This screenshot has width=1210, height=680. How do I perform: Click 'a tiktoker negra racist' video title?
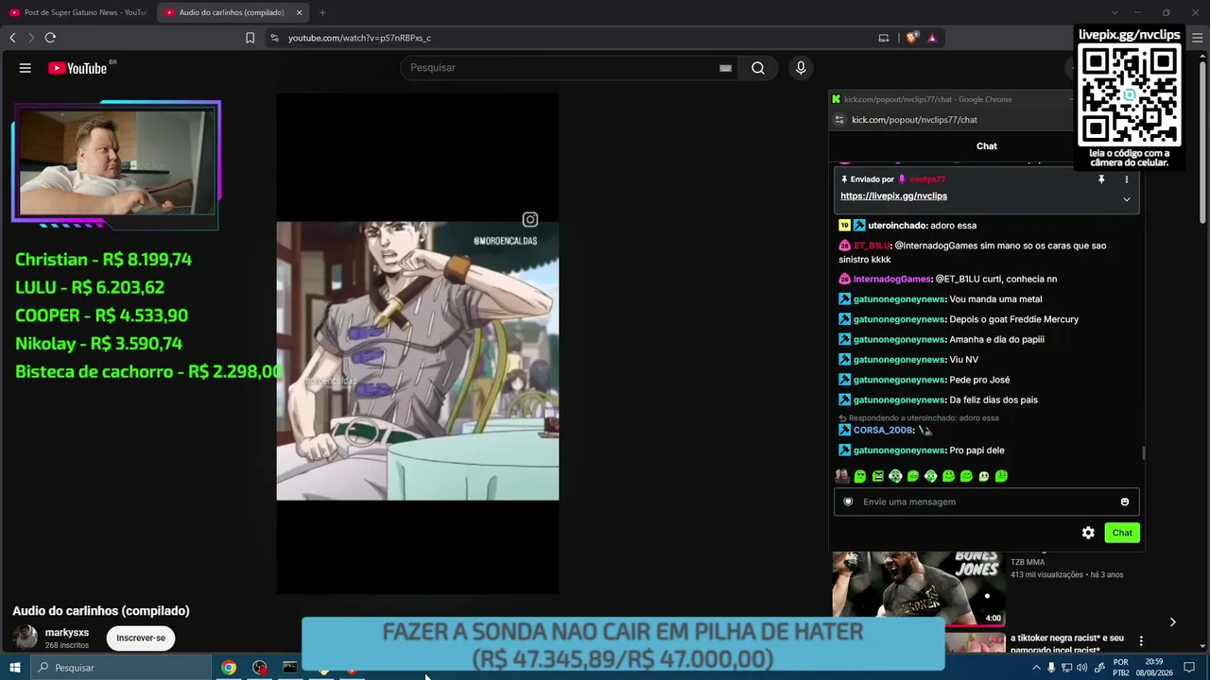click(1067, 644)
